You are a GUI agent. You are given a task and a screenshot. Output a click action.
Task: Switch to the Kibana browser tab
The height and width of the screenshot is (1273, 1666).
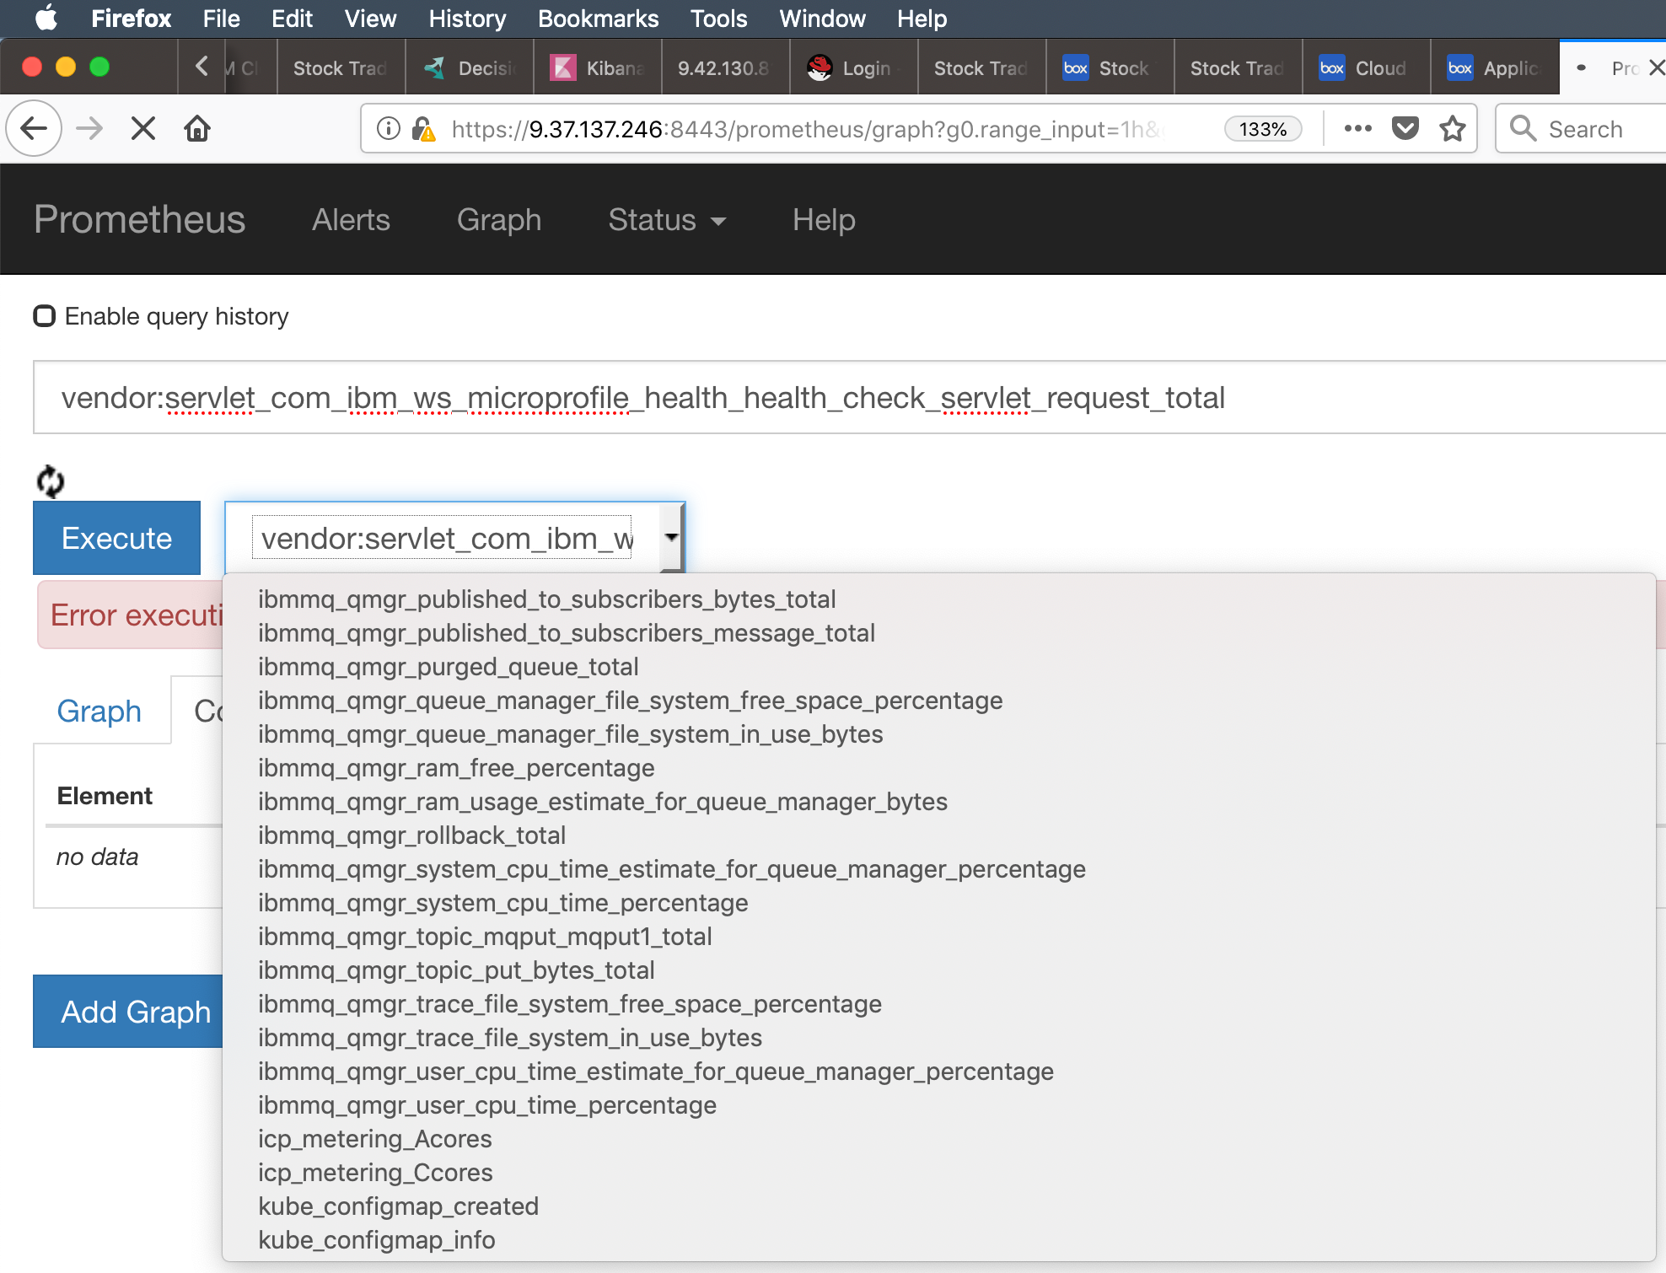[597, 67]
